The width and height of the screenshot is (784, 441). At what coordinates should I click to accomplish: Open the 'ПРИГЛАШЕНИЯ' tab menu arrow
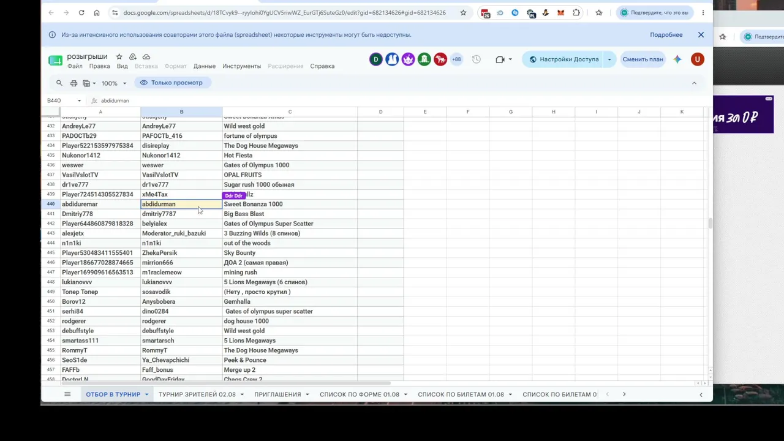307,394
